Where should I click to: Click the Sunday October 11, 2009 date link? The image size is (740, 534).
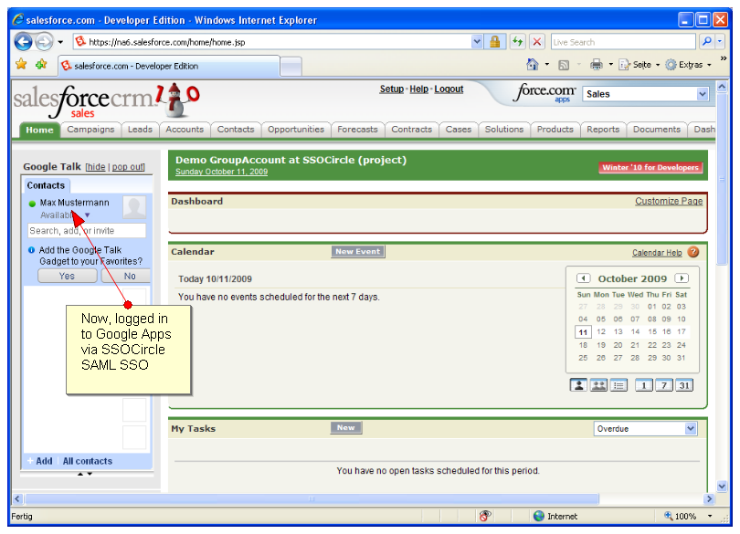[x=221, y=172]
